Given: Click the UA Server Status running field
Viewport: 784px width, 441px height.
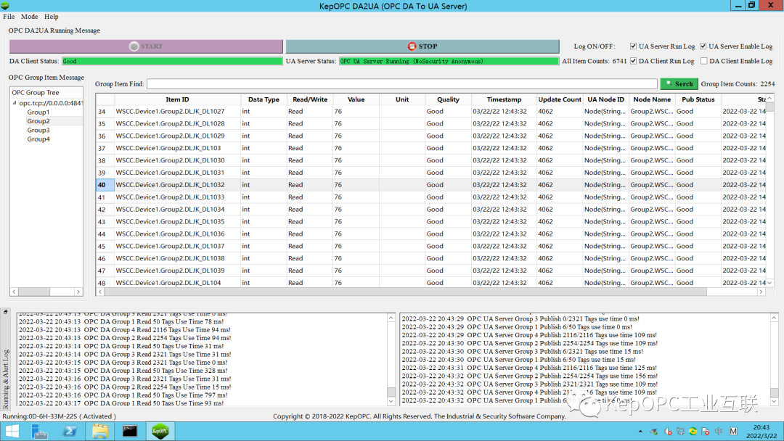Looking at the screenshot, I should pos(449,61).
